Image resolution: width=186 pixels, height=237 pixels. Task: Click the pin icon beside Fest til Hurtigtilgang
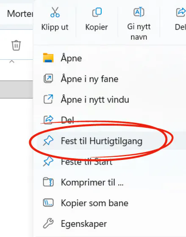click(x=48, y=141)
